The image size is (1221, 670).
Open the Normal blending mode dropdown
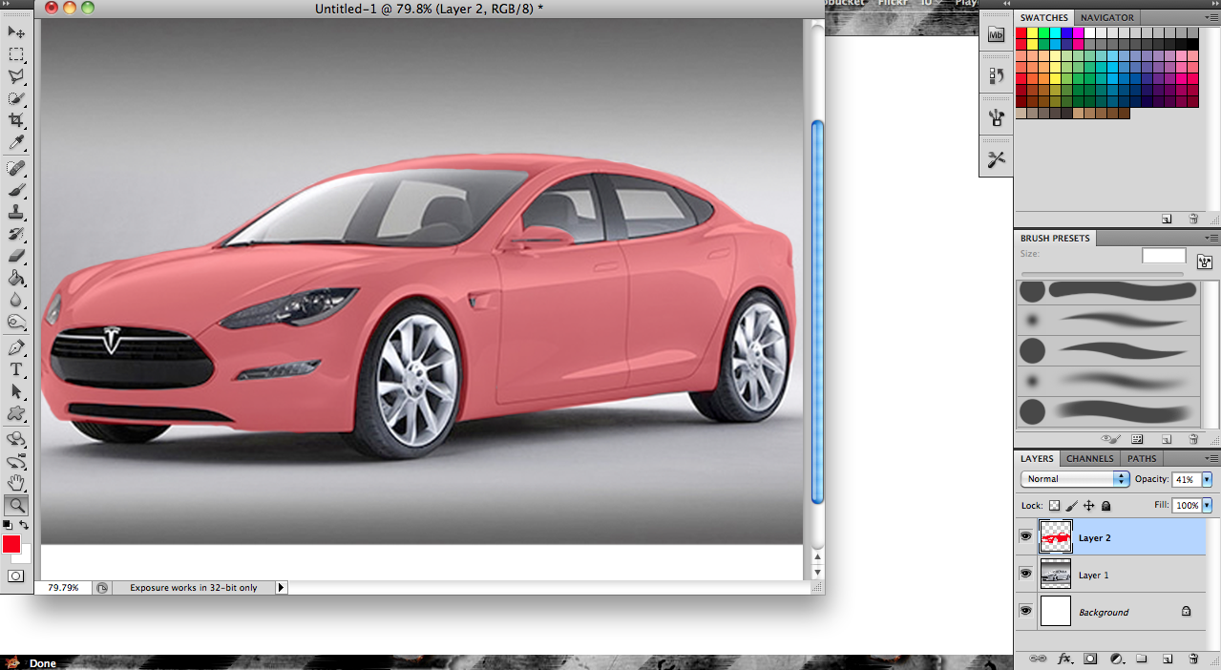pos(1075,479)
